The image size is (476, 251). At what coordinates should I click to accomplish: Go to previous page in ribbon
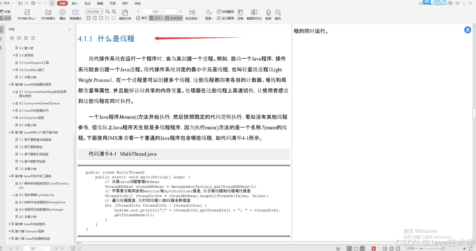pos(138,12)
